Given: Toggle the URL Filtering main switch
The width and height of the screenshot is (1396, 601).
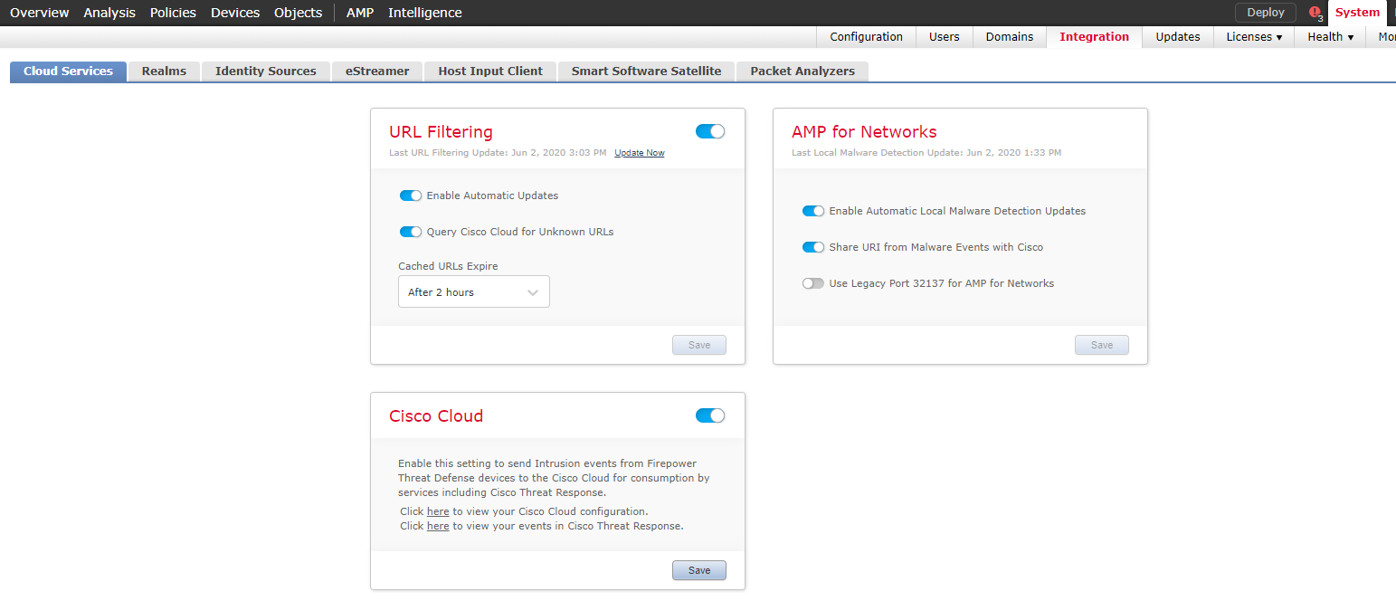Looking at the screenshot, I should 710,131.
